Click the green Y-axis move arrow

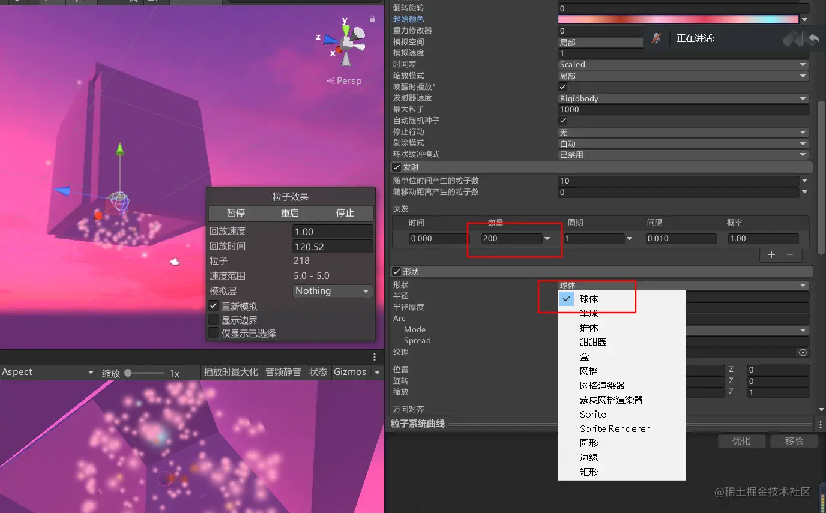[x=120, y=149]
